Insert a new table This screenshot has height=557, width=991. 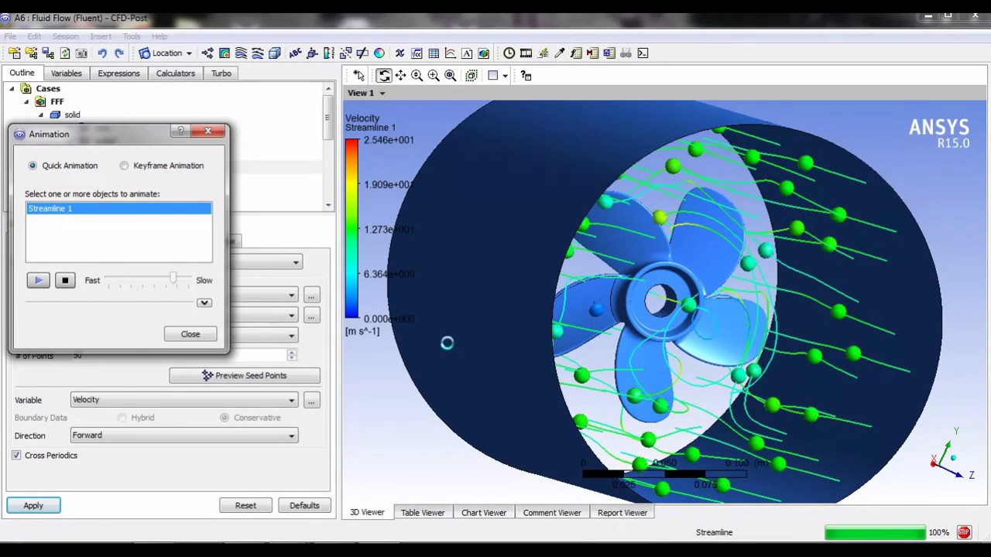pyautogui.click(x=434, y=53)
